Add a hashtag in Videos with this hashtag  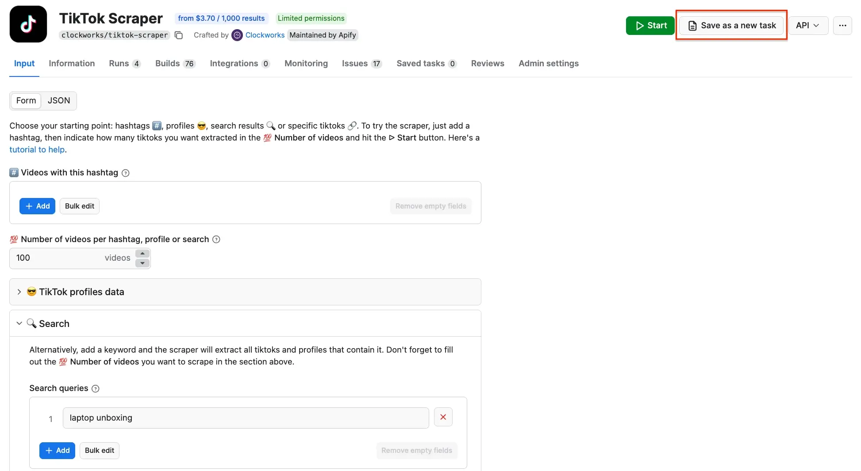point(37,206)
